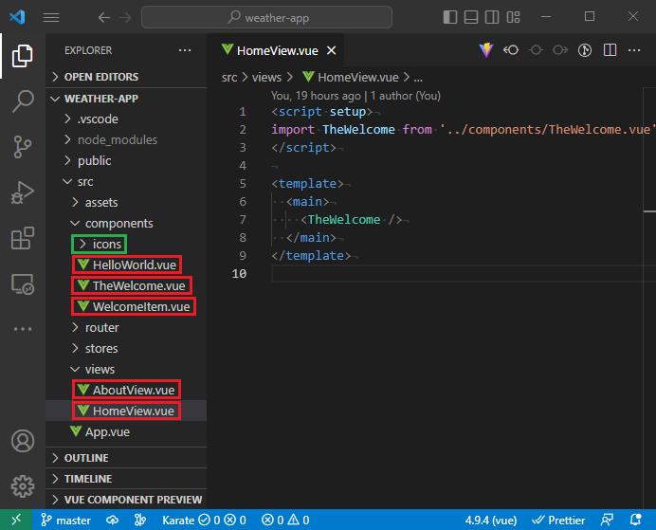Screen dimensions: 656x530
Task: Open editor More Actions menu
Action: [634, 50]
